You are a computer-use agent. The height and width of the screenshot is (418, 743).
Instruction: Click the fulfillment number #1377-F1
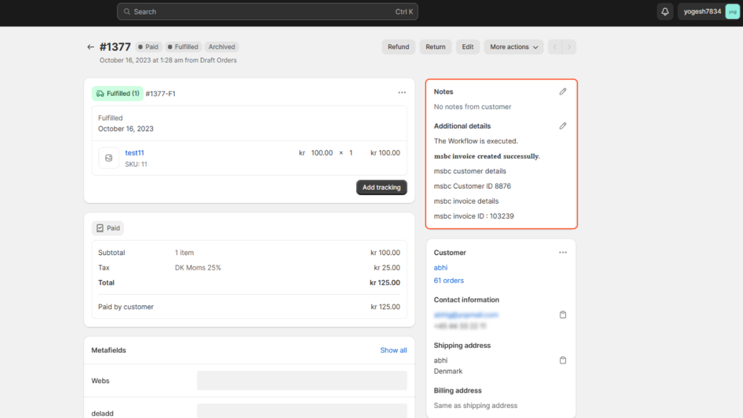pyautogui.click(x=160, y=93)
